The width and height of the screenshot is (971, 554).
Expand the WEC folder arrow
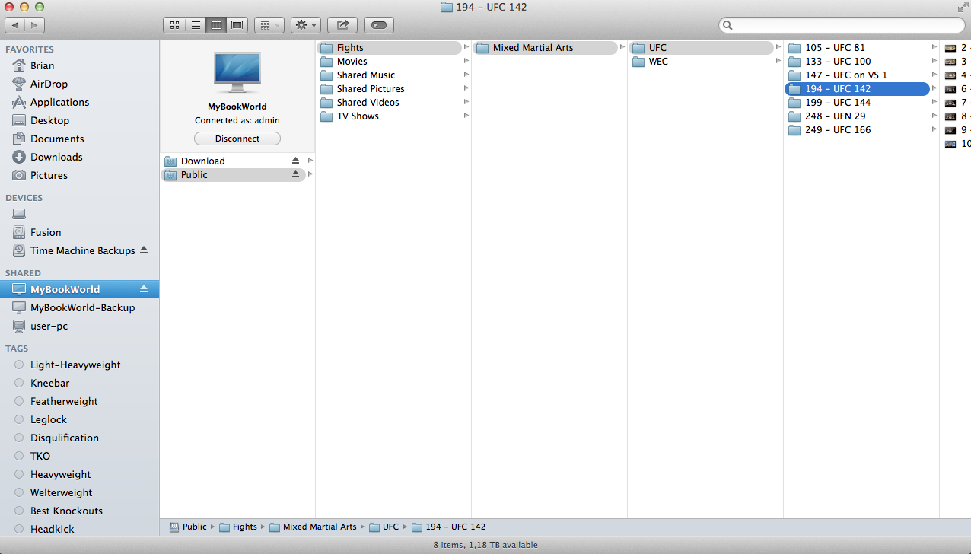pyautogui.click(x=778, y=61)
